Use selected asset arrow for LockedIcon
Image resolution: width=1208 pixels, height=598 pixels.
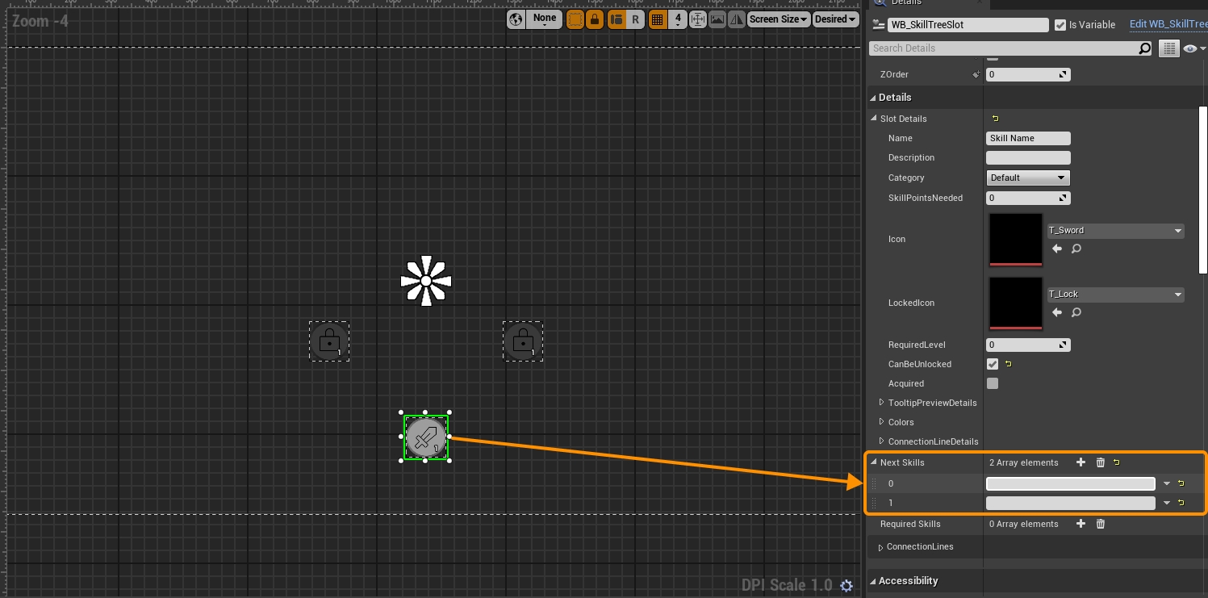click(x=1057, y=313)
